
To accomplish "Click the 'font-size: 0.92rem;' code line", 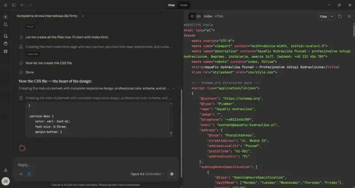I will (x=51, y=127).
